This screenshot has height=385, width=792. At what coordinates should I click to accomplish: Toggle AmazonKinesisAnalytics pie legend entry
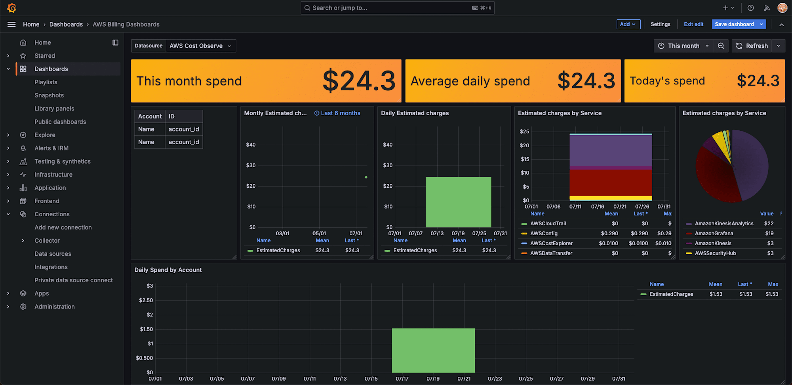pyautogui.click(x=724, y=223)
